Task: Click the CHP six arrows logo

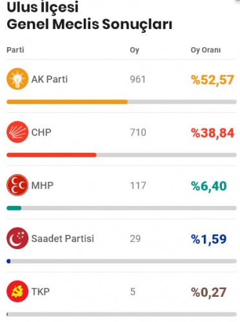Action: pyautogui.click(x=17, y=132)
